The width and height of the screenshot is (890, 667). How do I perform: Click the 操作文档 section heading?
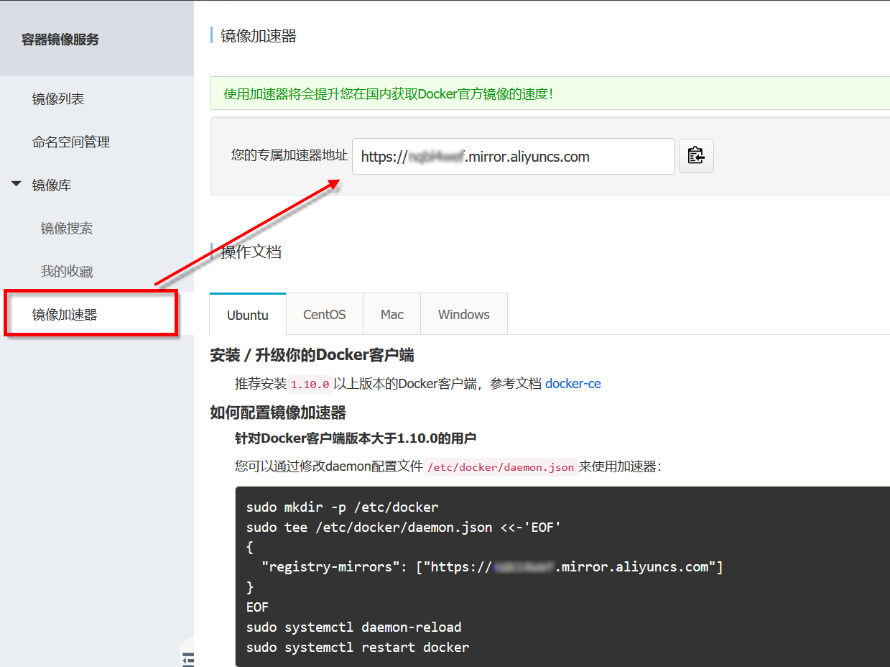pyautogui.click(x=251, y=252)
